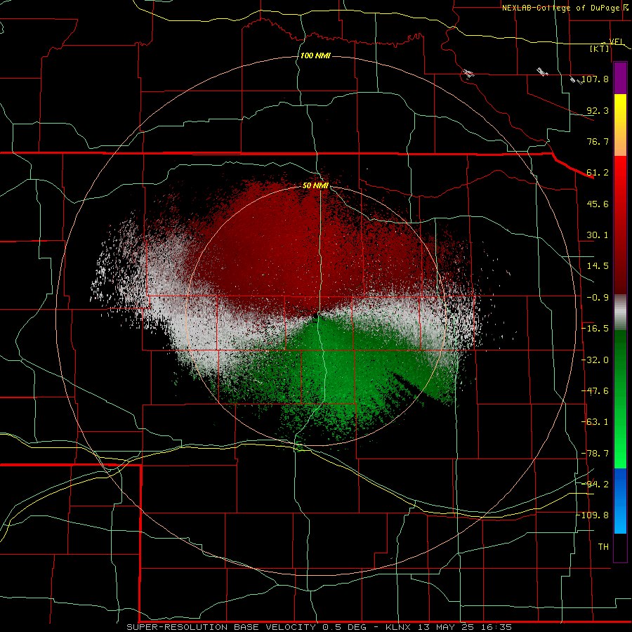Click the blue segment of the color bar
The height and width of the screenshot is (632, 632).
(x=620, y=501)
